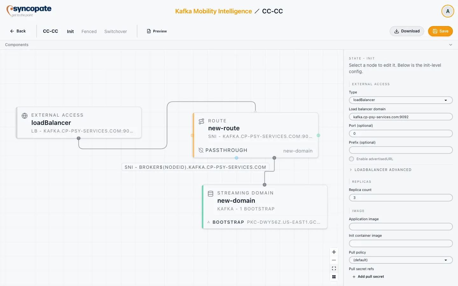Download the configuration
Screen dimensions: 458x286
pos(407,31)
